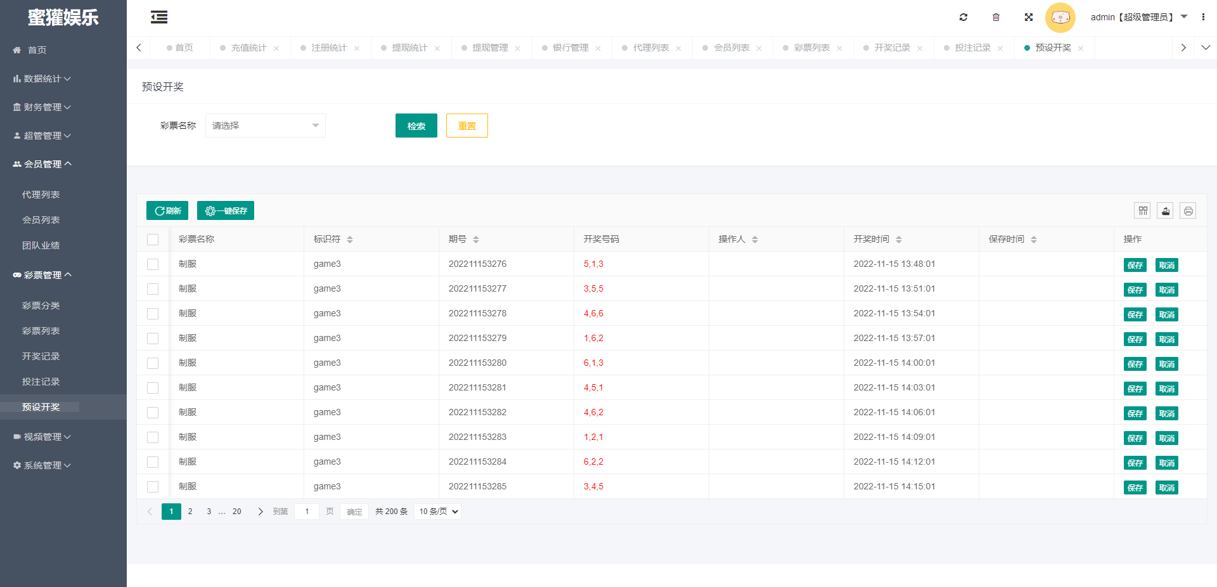Toggle fullscreen using the expand icon
The image size is (1217, 587).
click(1028, 17)
